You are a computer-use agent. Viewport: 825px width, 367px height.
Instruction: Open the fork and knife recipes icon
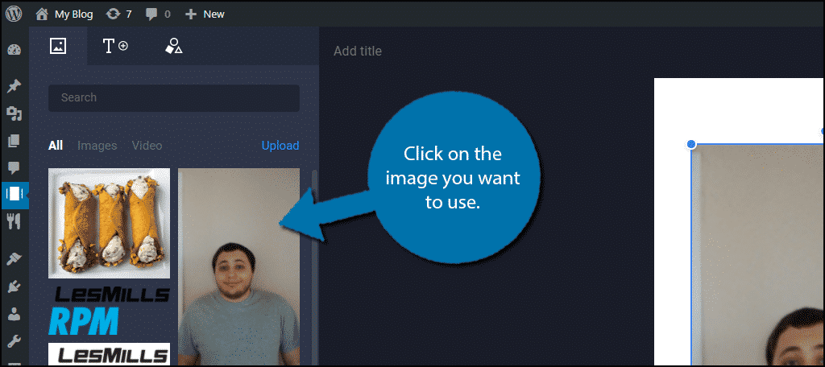(15, 222)
